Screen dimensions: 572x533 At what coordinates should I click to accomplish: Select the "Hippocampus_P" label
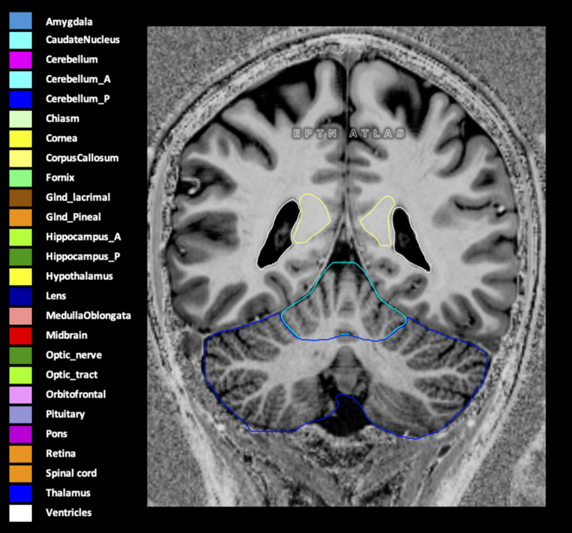(83, 257)
